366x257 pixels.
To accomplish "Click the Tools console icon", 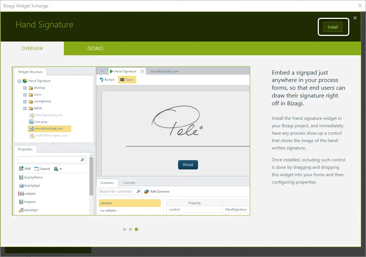I will click(x=122, y=80).
